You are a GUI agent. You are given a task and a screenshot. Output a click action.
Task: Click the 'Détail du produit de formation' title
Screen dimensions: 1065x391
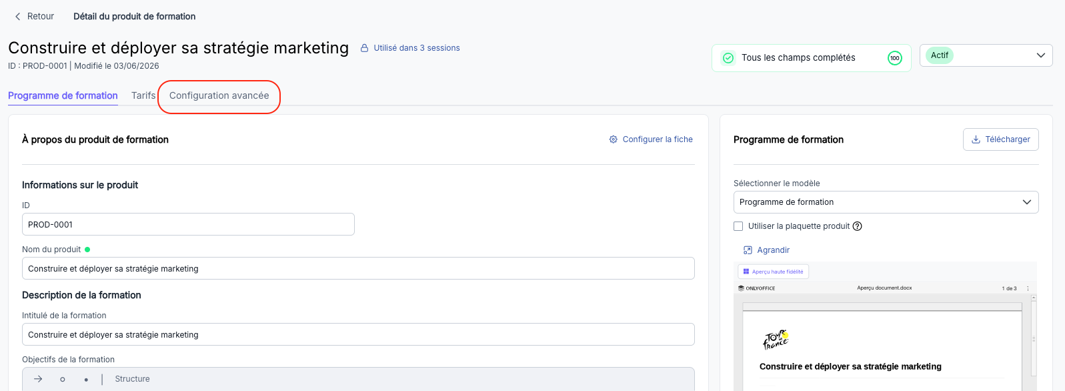135,17
